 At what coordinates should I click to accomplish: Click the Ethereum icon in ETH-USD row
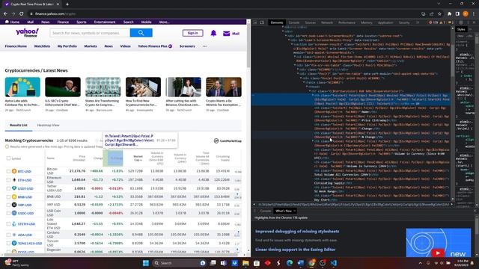14,180
